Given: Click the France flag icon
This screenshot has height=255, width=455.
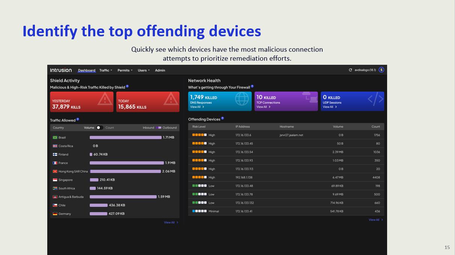Looking at the screenshot, I should (55, 163).
